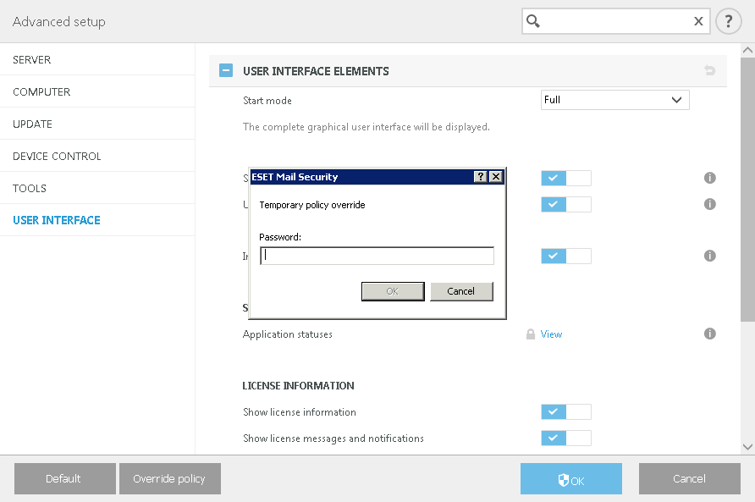Click the Password input field
This screenshot has height=502, width=755.
pos(377,256)
